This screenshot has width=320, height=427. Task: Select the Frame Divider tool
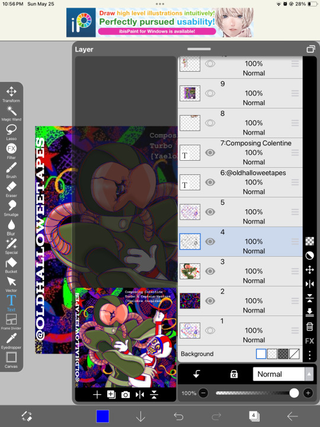click(11, 322)
